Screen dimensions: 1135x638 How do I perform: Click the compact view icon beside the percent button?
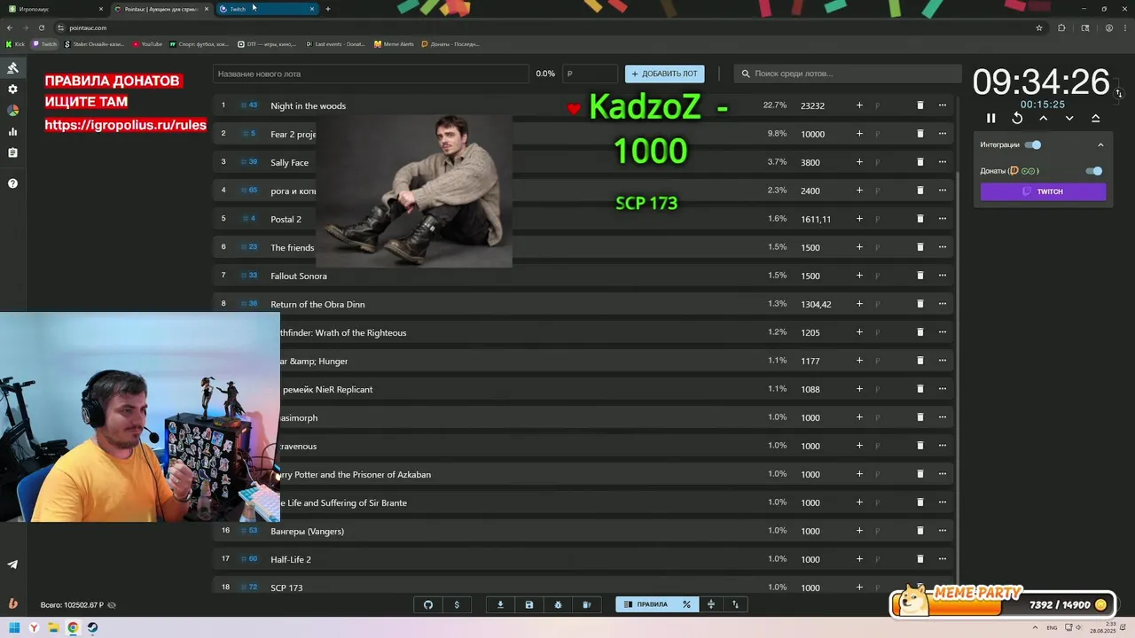point(710,604)
